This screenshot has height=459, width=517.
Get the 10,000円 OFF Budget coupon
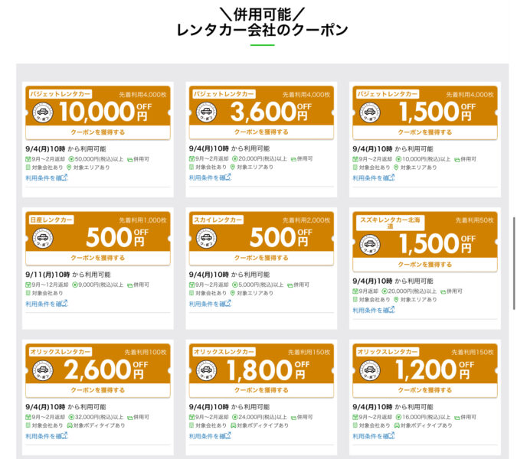[98, 132]
